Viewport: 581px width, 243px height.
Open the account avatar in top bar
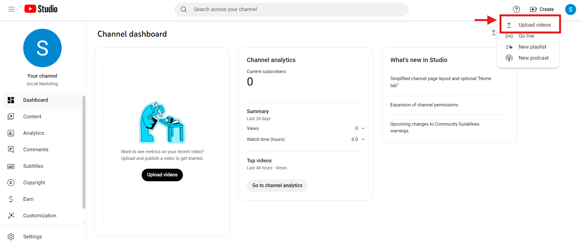[570, 9]
